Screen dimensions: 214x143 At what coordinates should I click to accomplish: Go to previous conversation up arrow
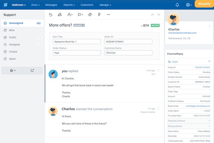(152, 15)
